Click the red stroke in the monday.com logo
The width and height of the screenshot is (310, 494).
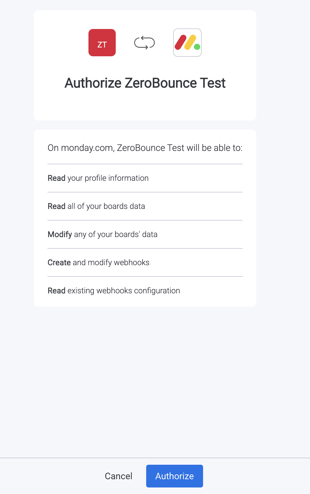(x=180, y=43)
